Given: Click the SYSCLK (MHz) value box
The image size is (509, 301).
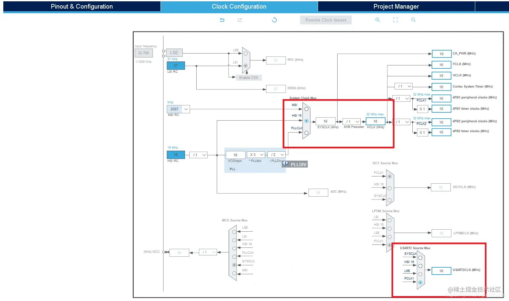Looking at the screenshot, I should click(x=325, y=121).
